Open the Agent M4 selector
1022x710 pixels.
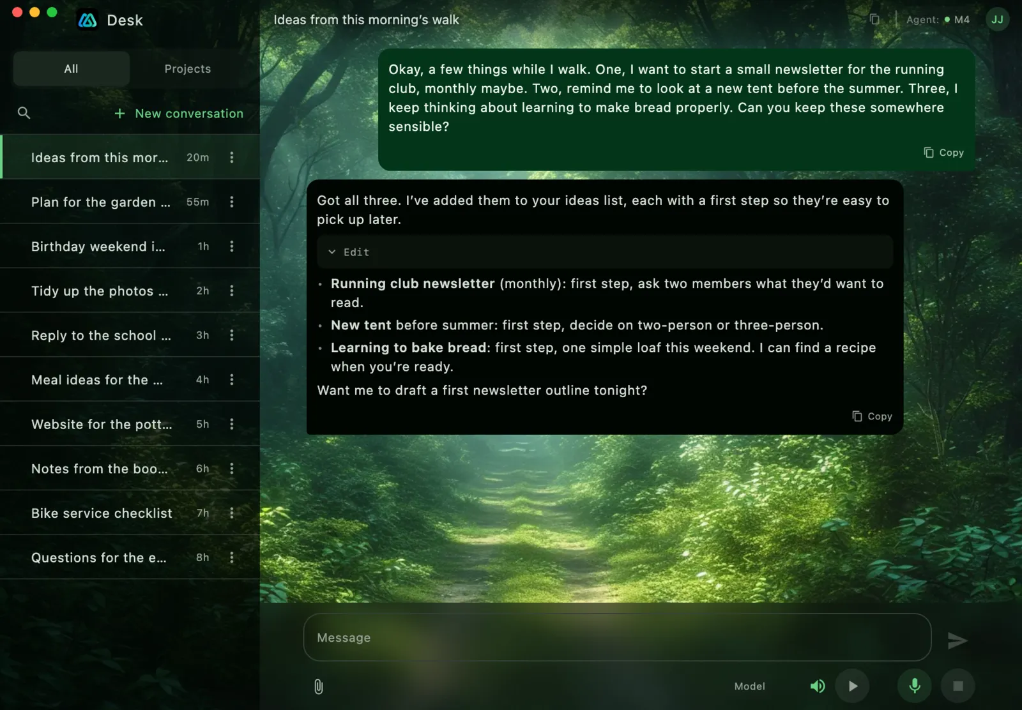(938, 20)
